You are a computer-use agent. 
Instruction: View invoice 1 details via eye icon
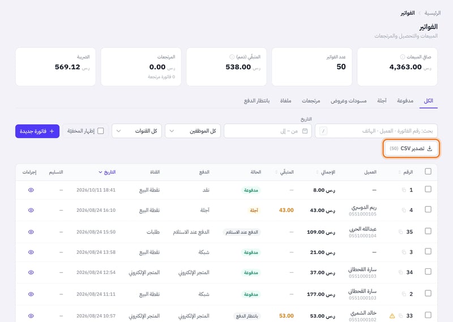(x=31, y=190)
